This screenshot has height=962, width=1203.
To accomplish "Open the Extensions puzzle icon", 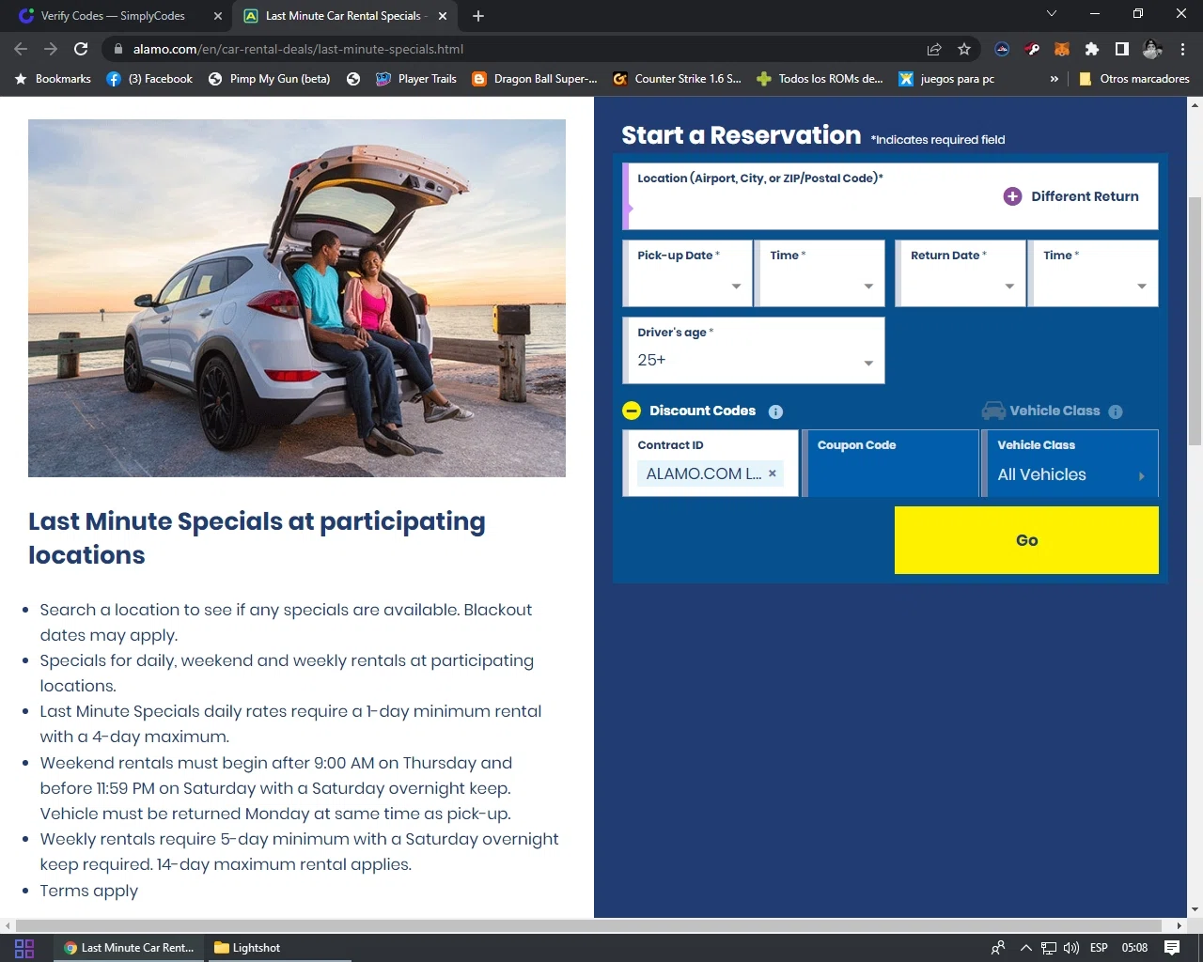I will pyautogui.click(x=1091, y=49).
